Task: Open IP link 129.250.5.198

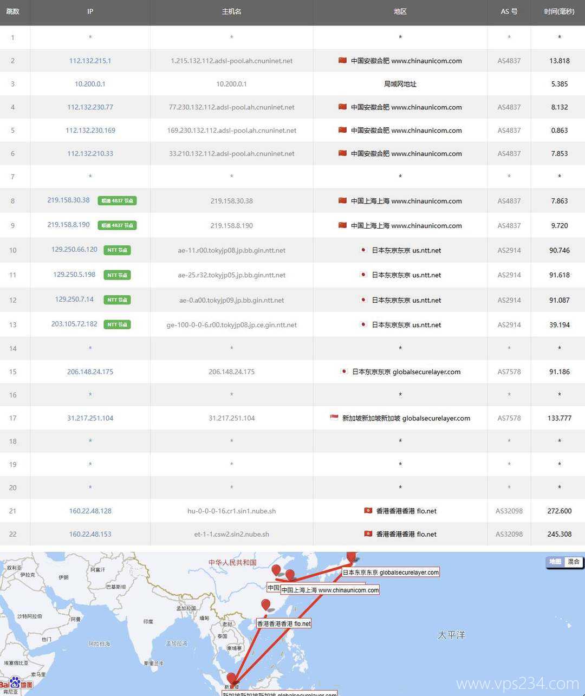Action: coord(74,275)
